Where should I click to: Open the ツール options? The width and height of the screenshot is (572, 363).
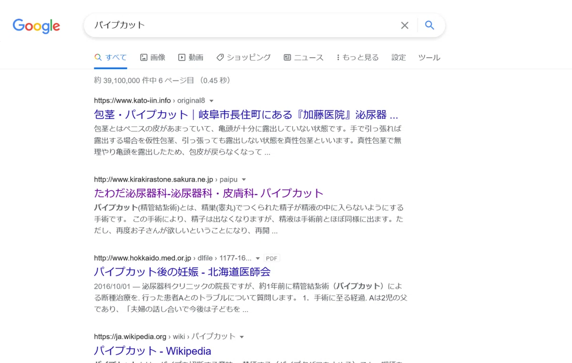tap(429, 58)
